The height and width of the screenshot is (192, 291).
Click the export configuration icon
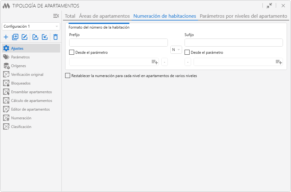click(x=35, y=37)
